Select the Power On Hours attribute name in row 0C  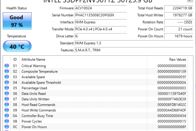tap(34, 127)
